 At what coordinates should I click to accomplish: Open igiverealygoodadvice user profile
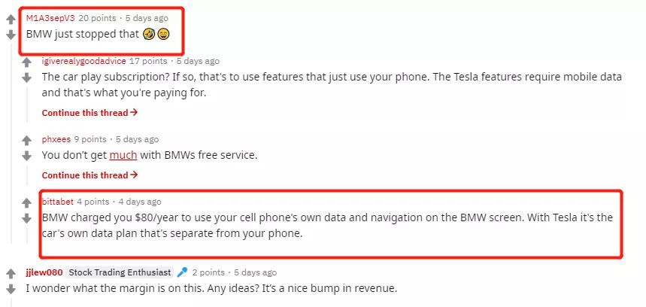tap(83, 61)
